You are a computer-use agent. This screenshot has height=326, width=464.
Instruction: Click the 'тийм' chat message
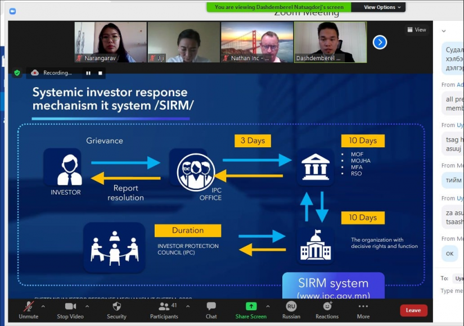[453, 180]
